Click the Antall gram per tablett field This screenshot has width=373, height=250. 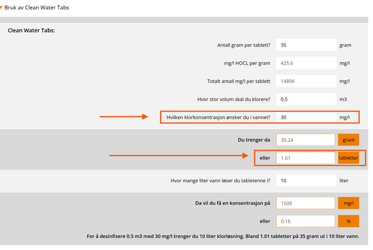305,45
